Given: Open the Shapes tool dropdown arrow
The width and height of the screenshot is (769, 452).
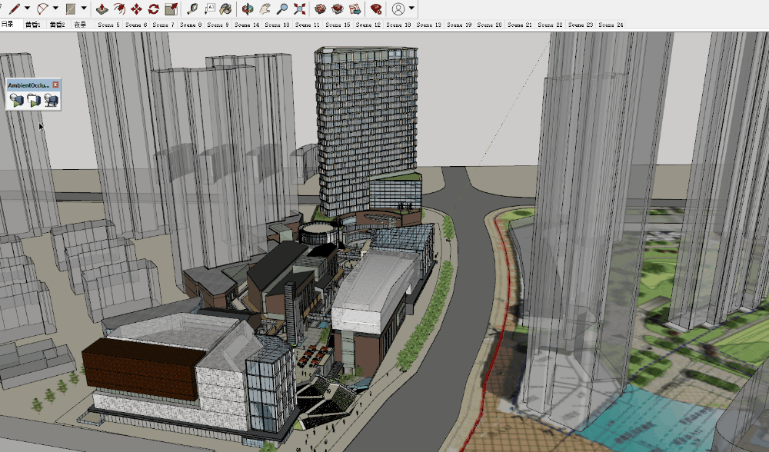Looking at the screenshot, I should click(x=84, y=9).
